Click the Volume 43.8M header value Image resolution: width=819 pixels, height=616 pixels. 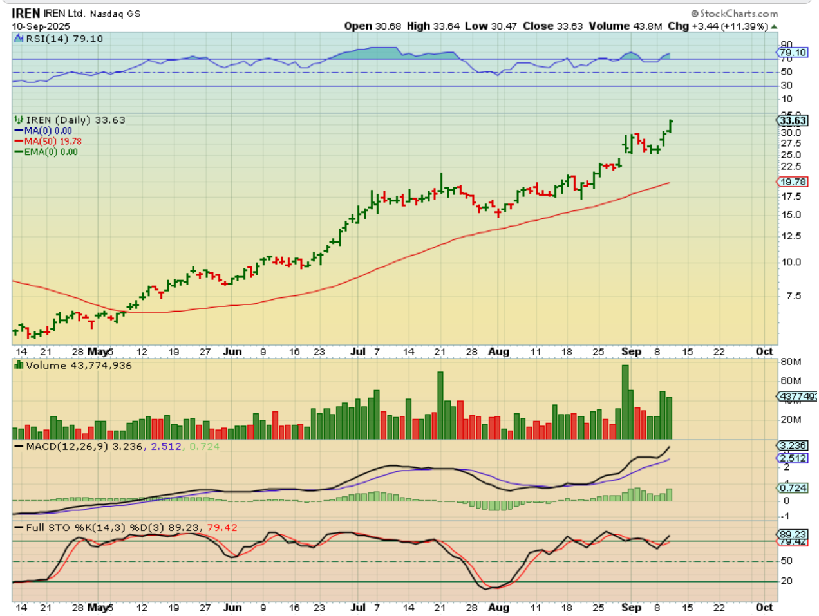625,26
